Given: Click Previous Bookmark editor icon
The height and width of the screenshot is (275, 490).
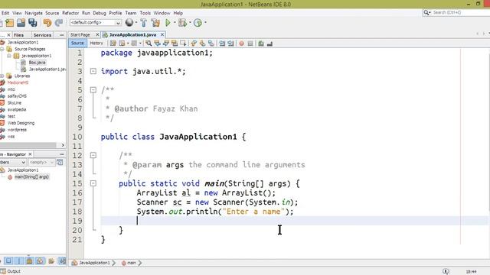Looking at the screenshot, I should pos(194,44).
